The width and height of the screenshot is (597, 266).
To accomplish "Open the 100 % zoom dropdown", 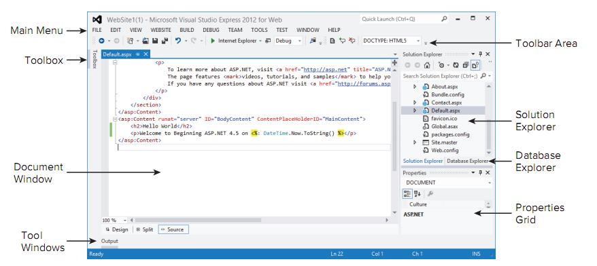I will (114, 220).
